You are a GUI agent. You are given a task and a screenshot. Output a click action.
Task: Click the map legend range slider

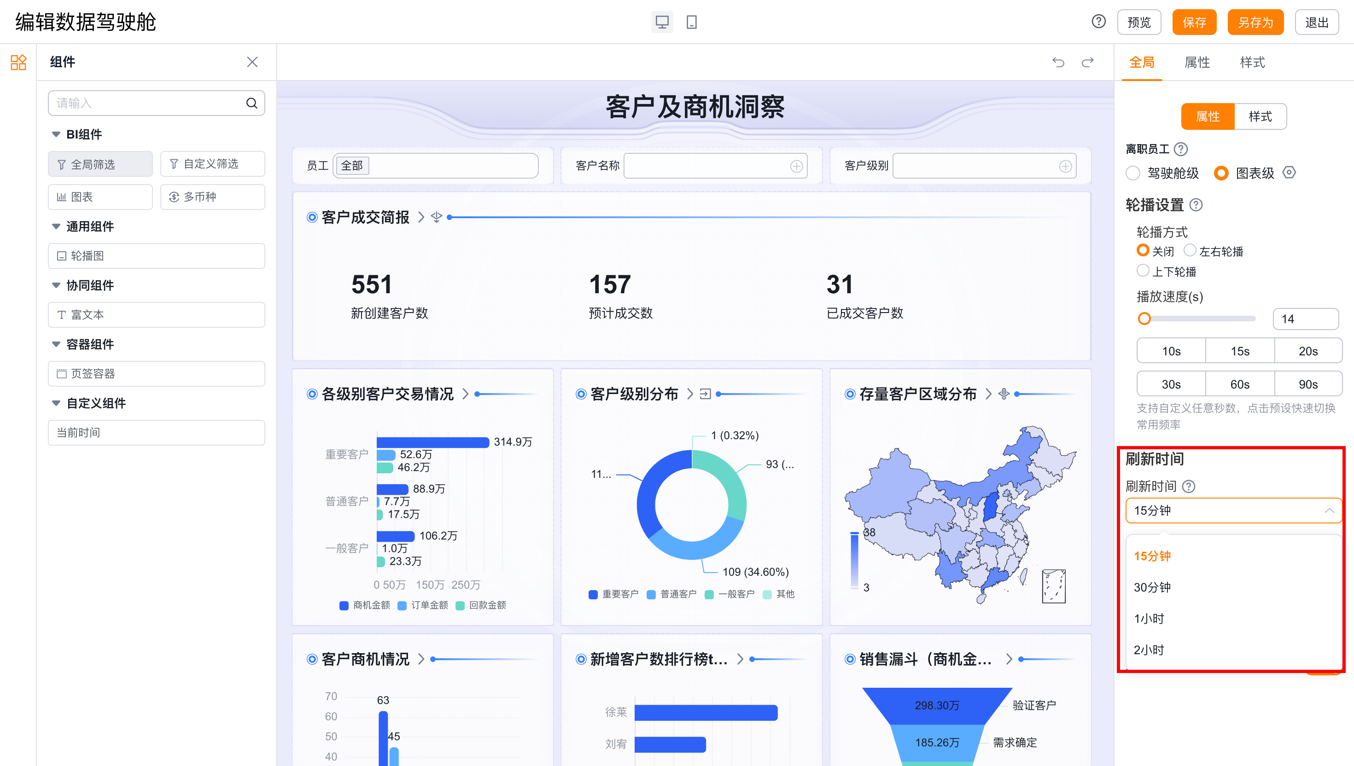coord(855,560)
